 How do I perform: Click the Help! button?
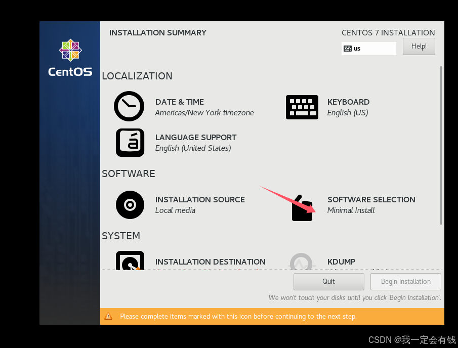point(419,47)
